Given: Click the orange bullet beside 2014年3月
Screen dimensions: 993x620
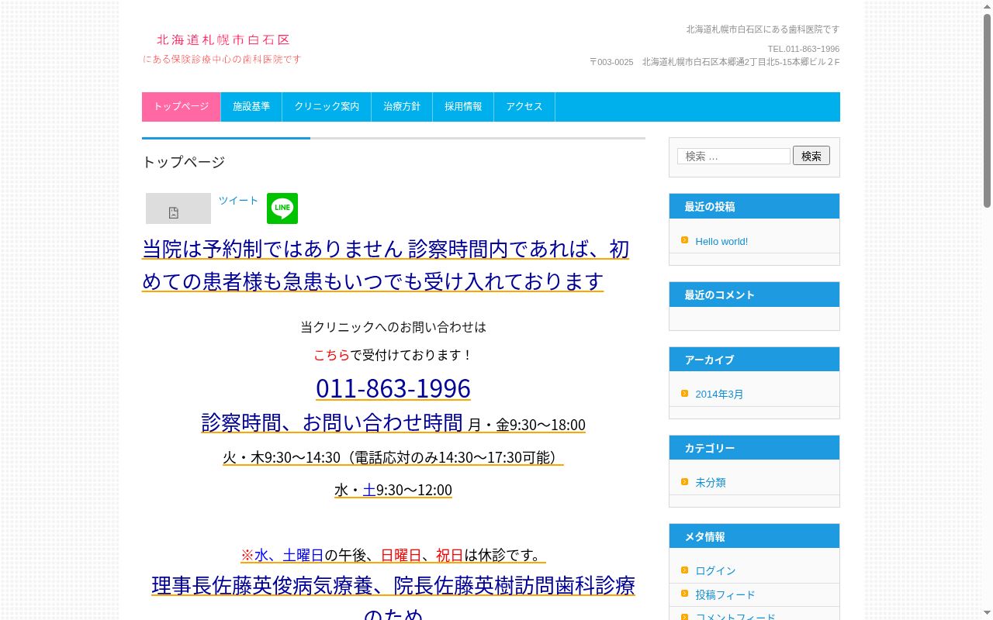Looking at the screenshot, I should (684, 393).
